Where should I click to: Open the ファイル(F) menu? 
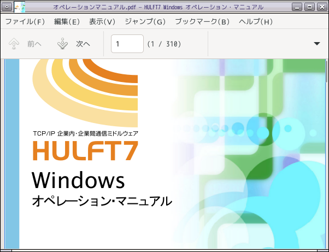coord(25,22)
